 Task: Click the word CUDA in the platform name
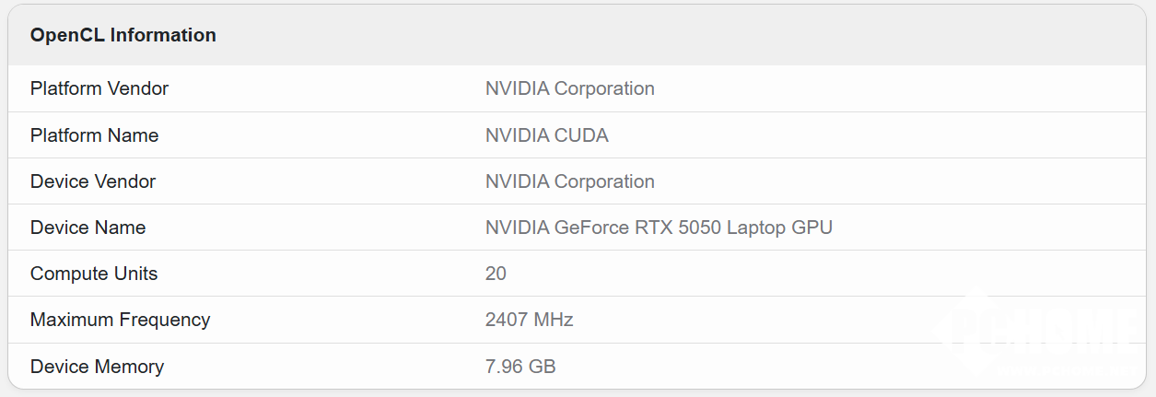(581, 135)
